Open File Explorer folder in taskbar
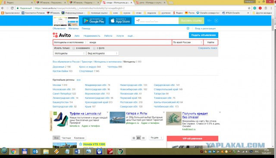This screenshot has width=276, height=158. pyautogui.click(x=46, y=151)
